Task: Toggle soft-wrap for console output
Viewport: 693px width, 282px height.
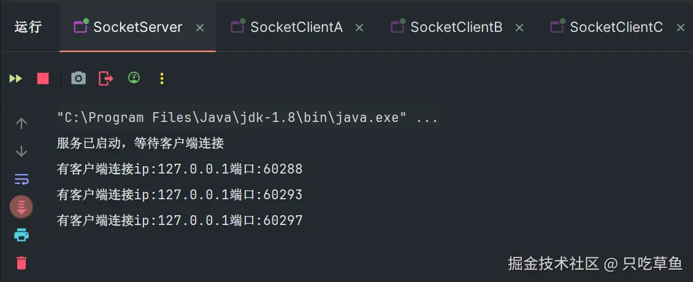Action: pos(21,179)
